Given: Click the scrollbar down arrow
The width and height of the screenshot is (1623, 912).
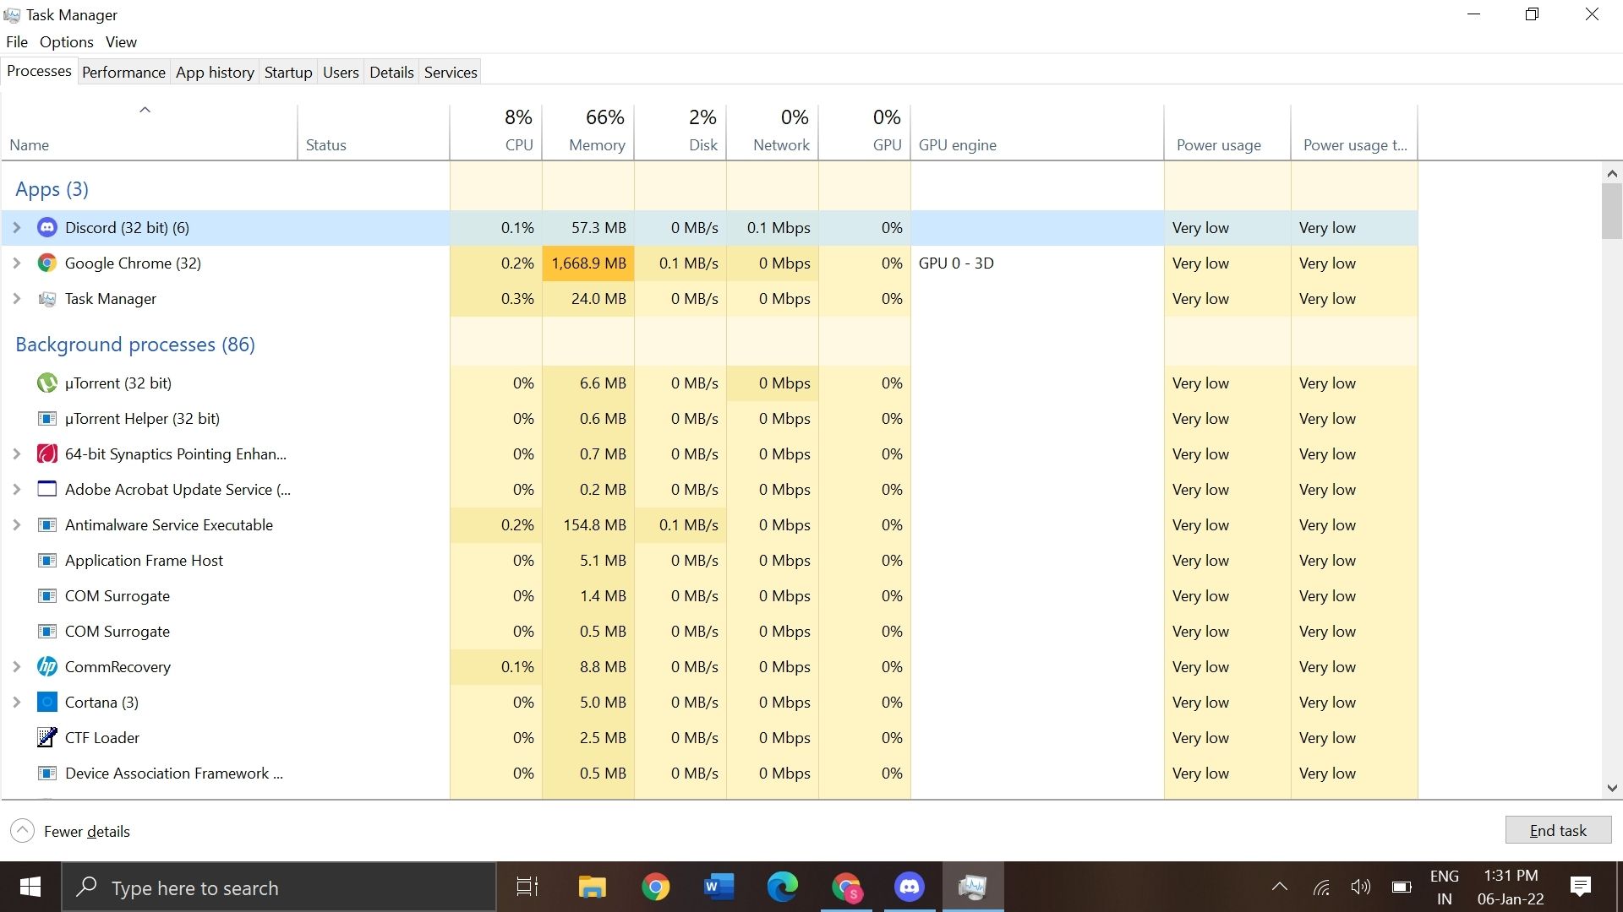Looking at the screenshot, I should point(1611,788).
